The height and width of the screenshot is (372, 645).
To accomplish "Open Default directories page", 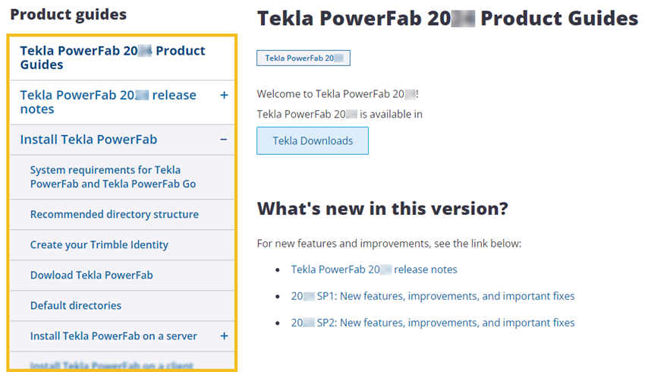I will click(76, 305).
